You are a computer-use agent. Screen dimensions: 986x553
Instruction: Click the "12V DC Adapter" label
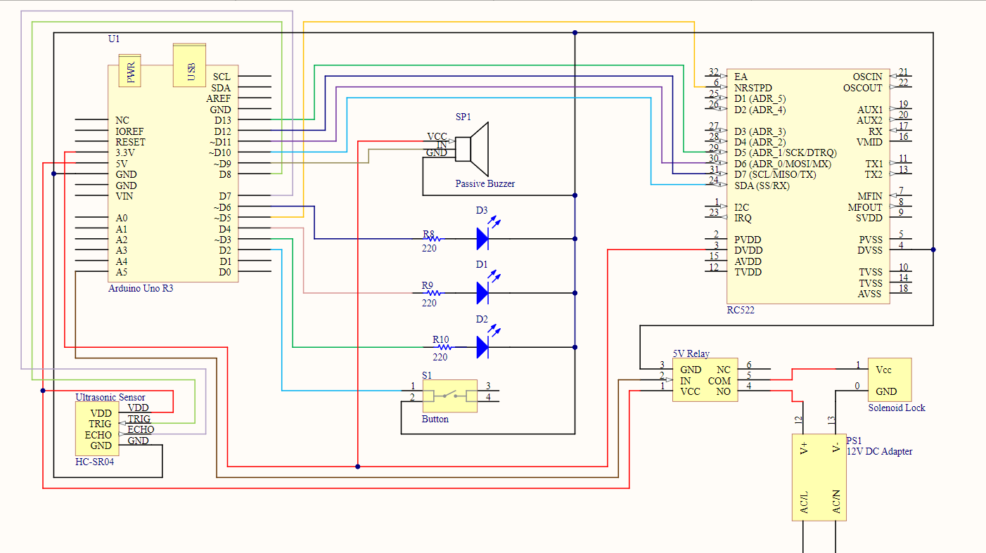[x=879, y=451]
